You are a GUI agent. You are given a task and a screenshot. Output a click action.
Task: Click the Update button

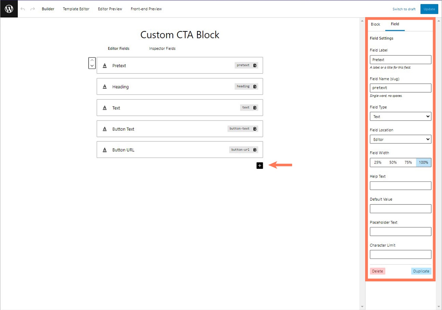pyautogui.click(x=429, y=9)
